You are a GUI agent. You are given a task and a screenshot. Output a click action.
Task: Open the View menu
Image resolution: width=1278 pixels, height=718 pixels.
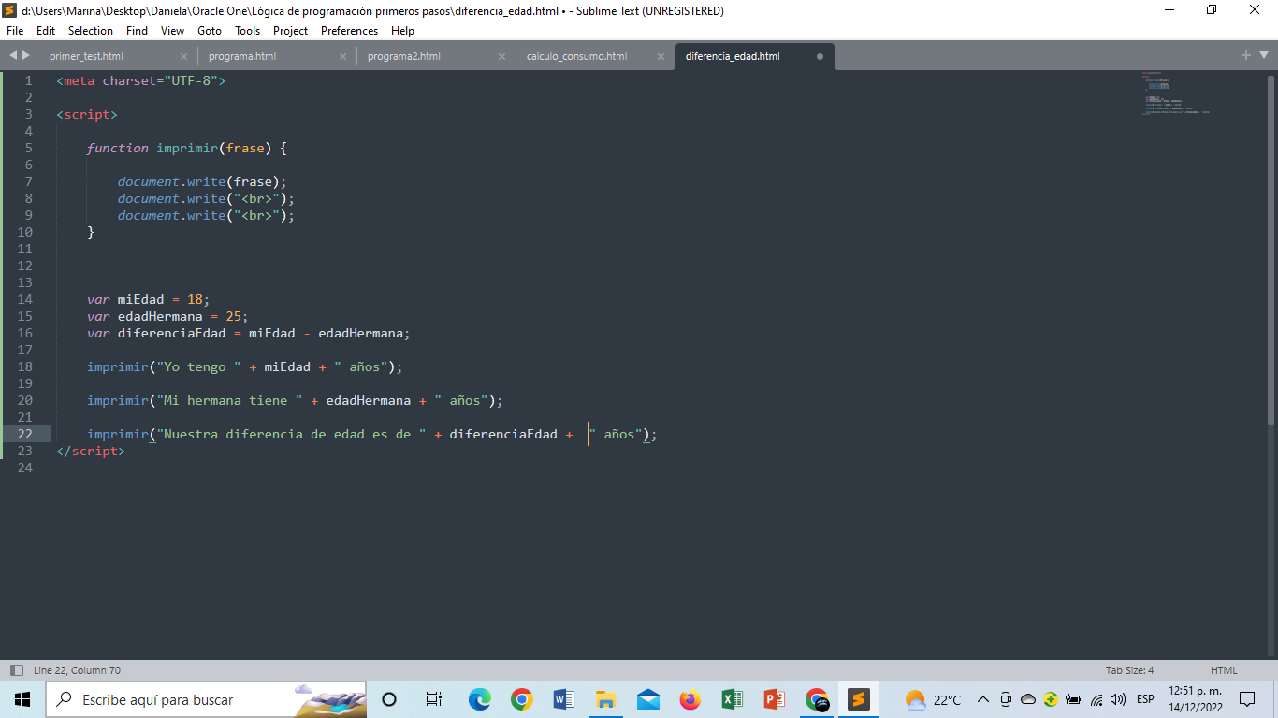pos(172,30)
